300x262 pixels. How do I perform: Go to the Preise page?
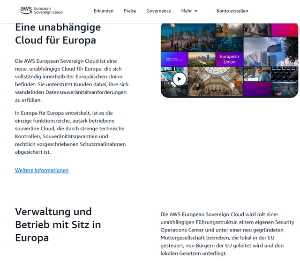point(130,11)
